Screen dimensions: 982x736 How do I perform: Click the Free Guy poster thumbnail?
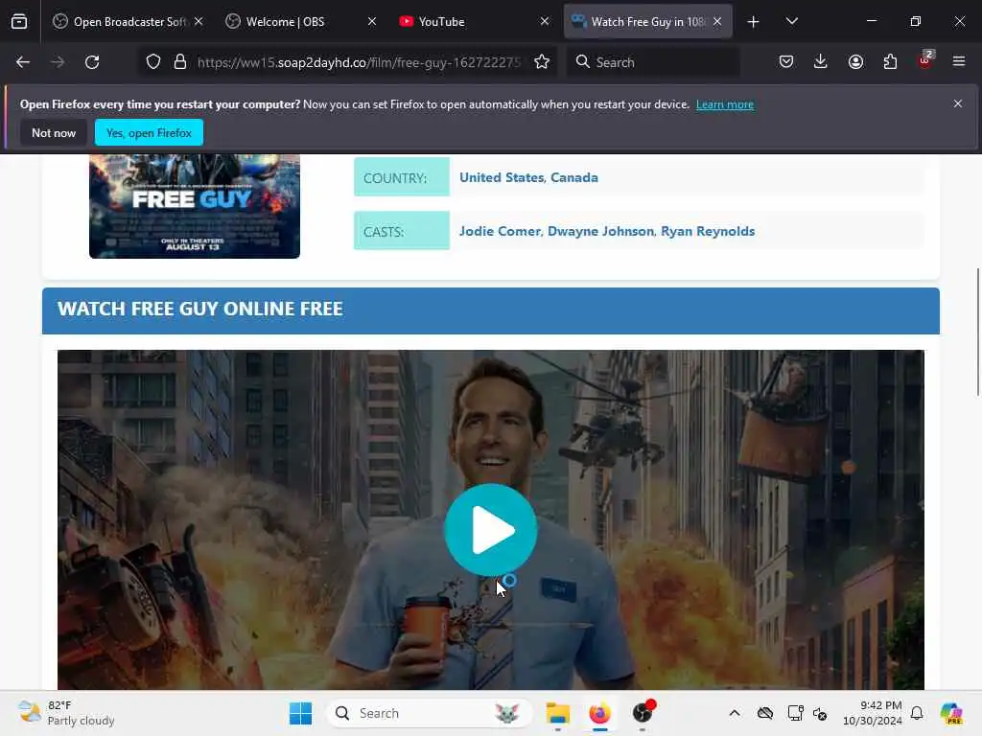194,206
